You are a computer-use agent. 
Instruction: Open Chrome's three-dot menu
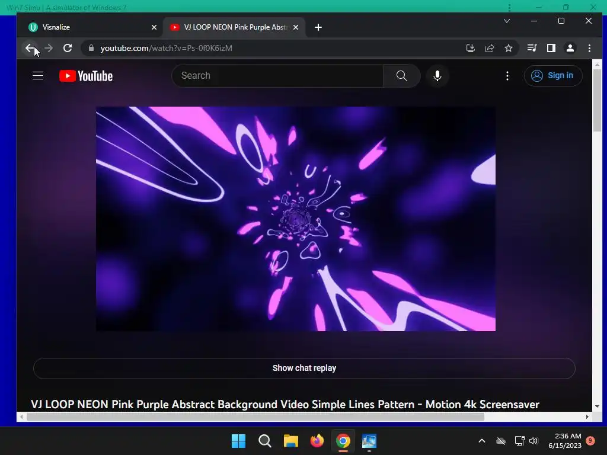[x=589, y=48]
